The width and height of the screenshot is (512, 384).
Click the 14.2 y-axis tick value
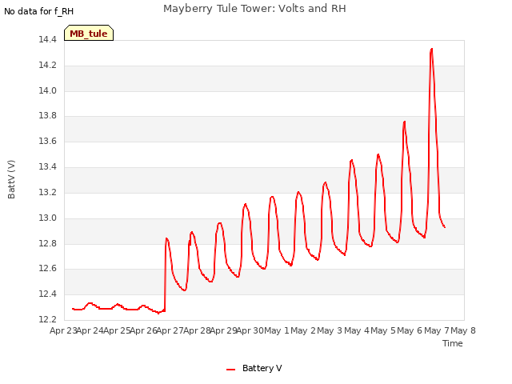[x=47, y=66]
